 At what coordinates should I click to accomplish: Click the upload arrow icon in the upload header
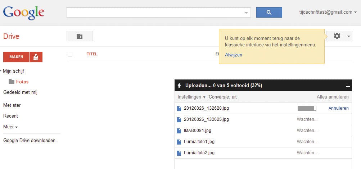[179, 86]
